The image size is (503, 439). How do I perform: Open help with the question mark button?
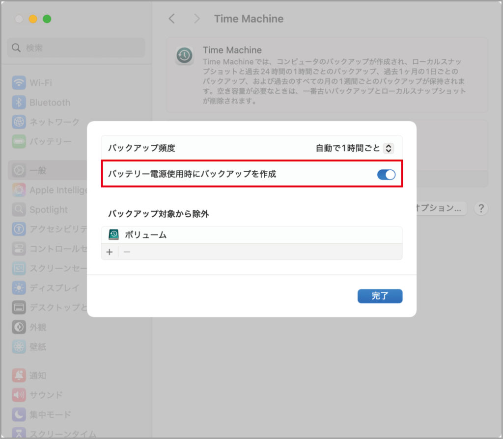coord(481,208)
